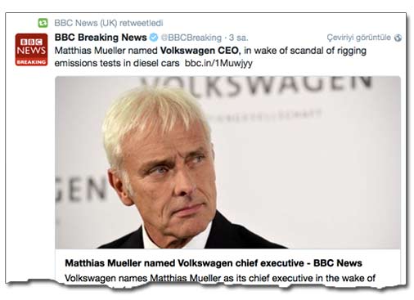
Task: Click the green retweet icon
Action: (43, 23)
